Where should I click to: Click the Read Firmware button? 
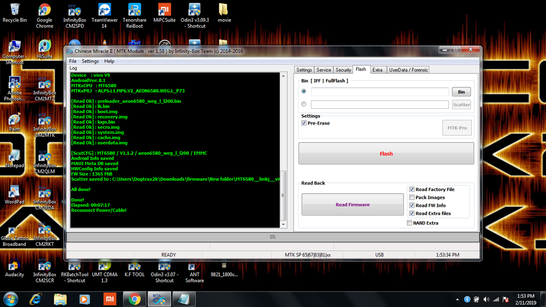(x=352, y=205)
